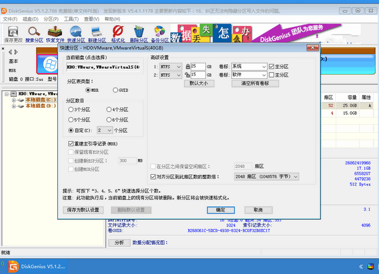Click the DiskGenius taskbar button
This screenshot has width=379, height=274.
pyautogui.click(x=37, y=267)
